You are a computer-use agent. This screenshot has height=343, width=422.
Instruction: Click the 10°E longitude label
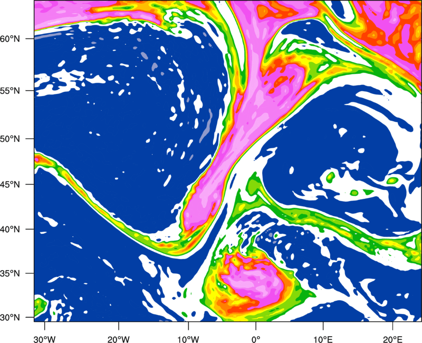pyautogui.click(x=323, y=339)
